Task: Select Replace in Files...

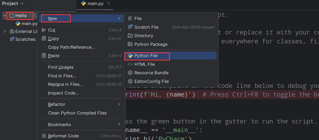Action: 81,84
